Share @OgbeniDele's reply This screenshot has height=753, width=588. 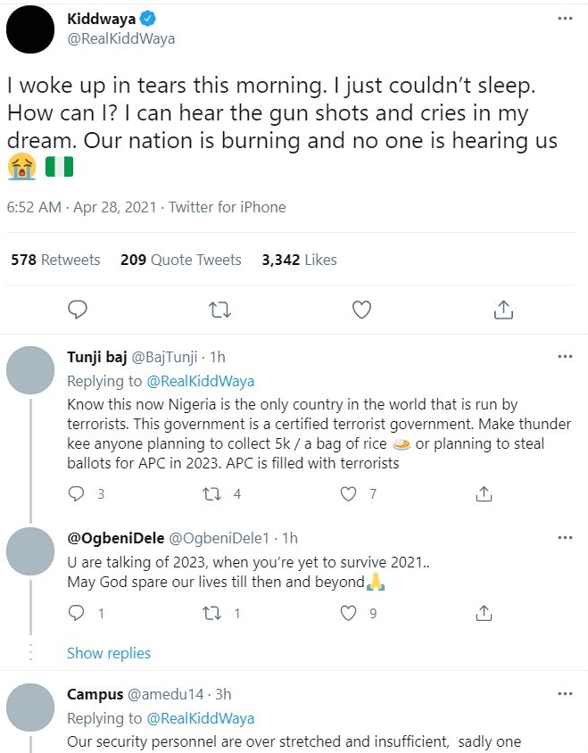(x=484, y=613)
